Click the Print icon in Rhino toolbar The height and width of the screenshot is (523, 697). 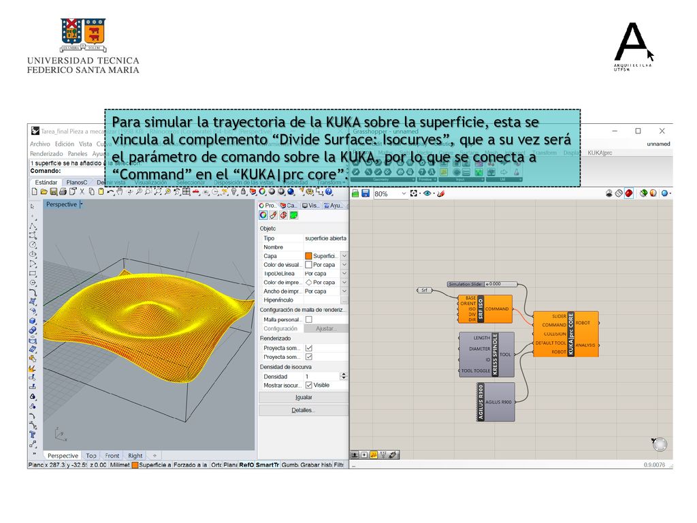point(63,191)
